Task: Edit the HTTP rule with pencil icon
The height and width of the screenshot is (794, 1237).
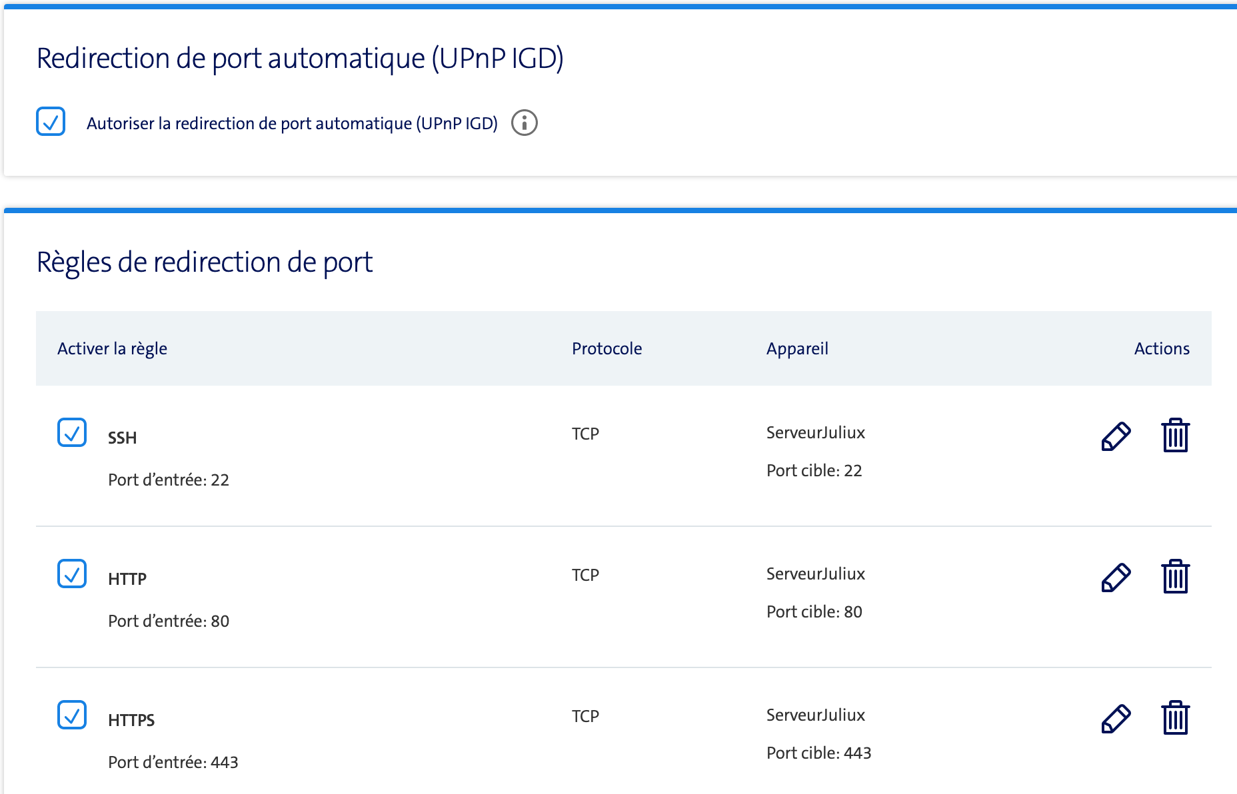Action: click(x=1116, y=578)
